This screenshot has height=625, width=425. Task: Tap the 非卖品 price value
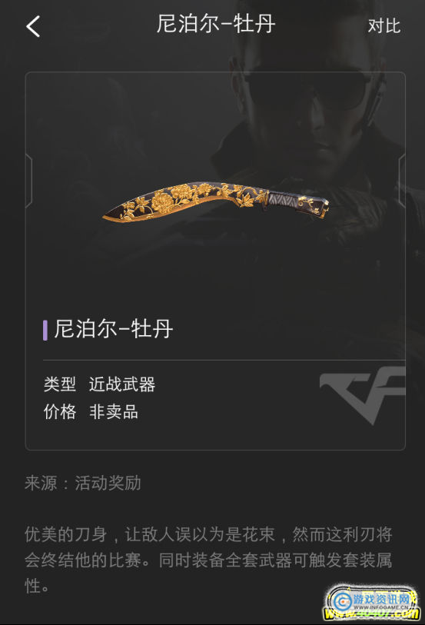[x=114, y=411]
